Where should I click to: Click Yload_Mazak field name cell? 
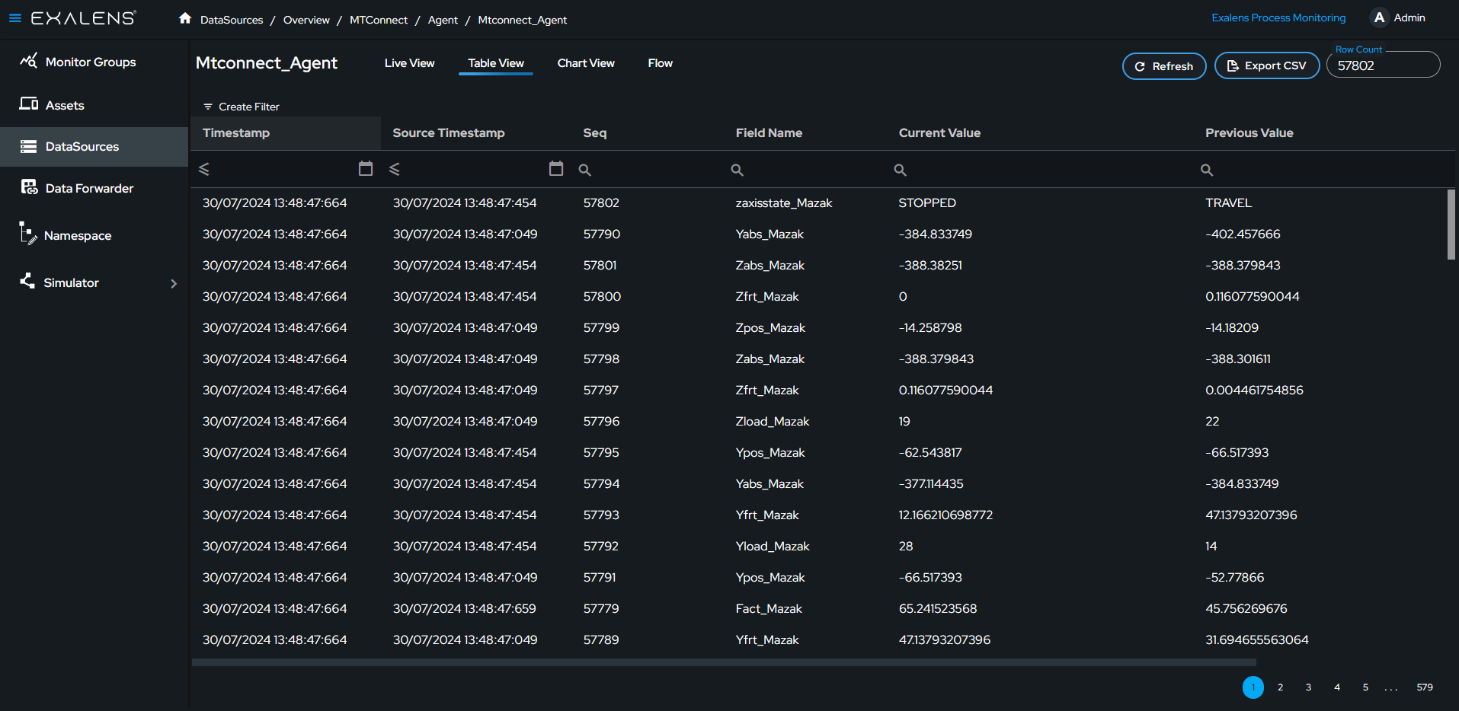(x=772, y=547)
